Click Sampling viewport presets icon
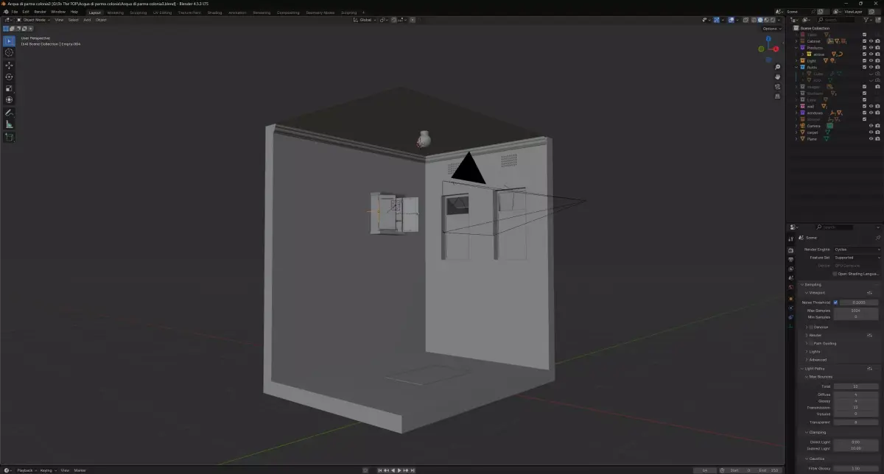Image resolution: width=884 pixels, height=474 pixels. pos(869,293)
